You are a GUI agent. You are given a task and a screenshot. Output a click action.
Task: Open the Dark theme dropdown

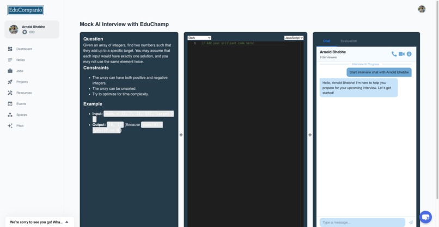(x=199, y=38)
